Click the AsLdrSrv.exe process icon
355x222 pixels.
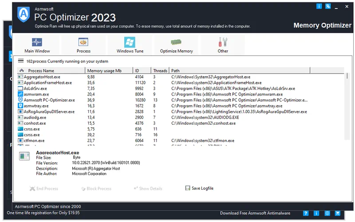click(20, 88)
